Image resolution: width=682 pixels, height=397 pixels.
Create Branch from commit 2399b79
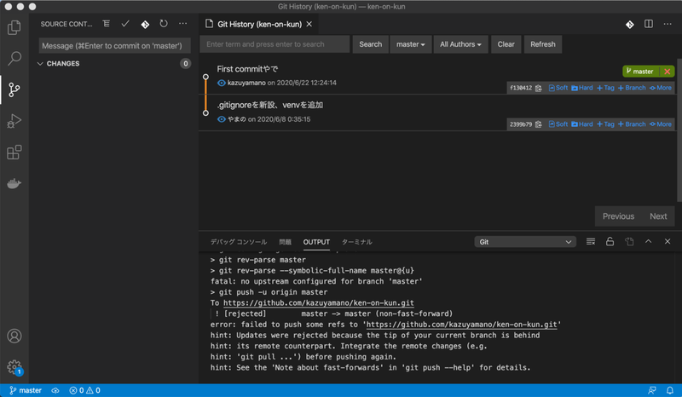(x=632, y=124)
